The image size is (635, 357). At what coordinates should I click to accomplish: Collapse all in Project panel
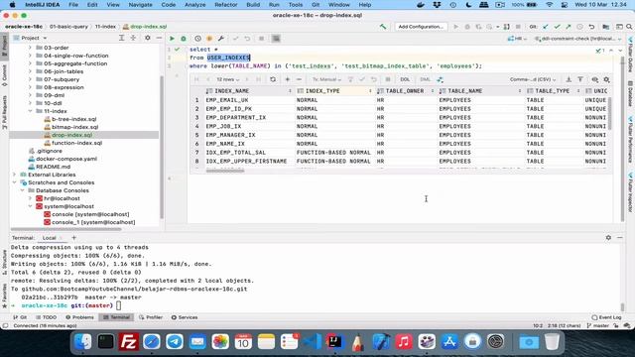(133, 38)
